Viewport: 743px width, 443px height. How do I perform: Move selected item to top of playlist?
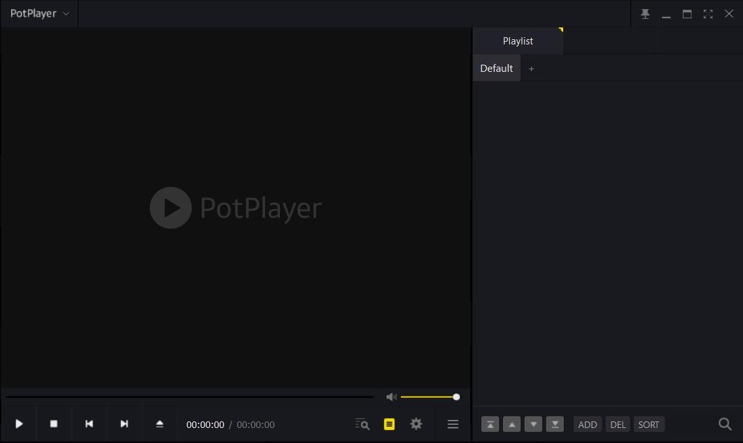pyautogui.click(x=490, y=425)
